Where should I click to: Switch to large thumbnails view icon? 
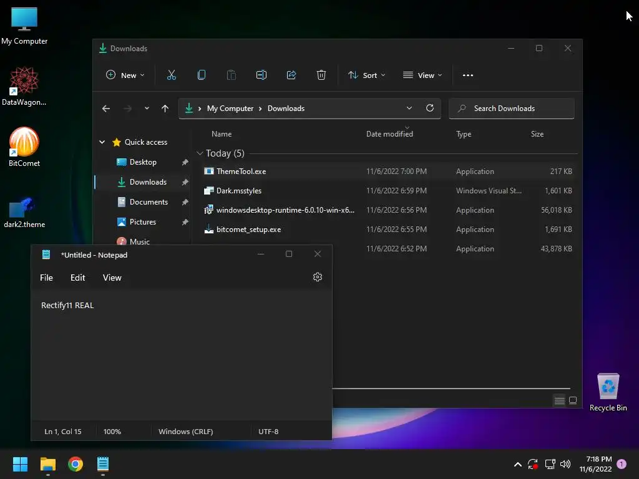click(x=573, y=401)
